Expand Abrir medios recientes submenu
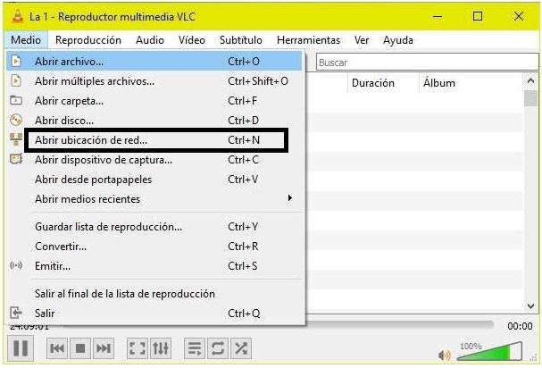This screenshot has height=368, width=542. [154, 199]
